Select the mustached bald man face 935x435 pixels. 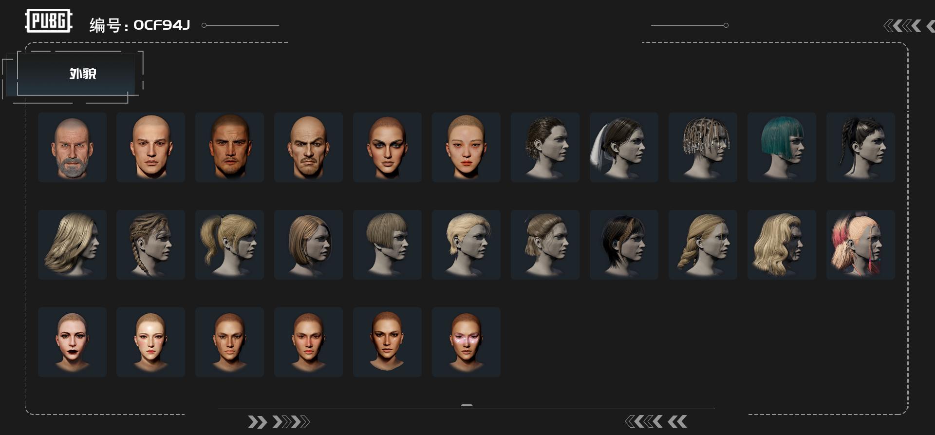[308, 147]
